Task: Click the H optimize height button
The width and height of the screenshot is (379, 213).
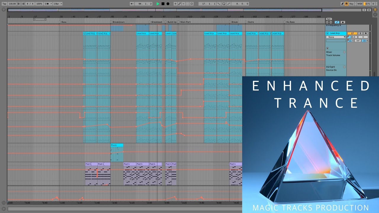Action: pos(364,10)
